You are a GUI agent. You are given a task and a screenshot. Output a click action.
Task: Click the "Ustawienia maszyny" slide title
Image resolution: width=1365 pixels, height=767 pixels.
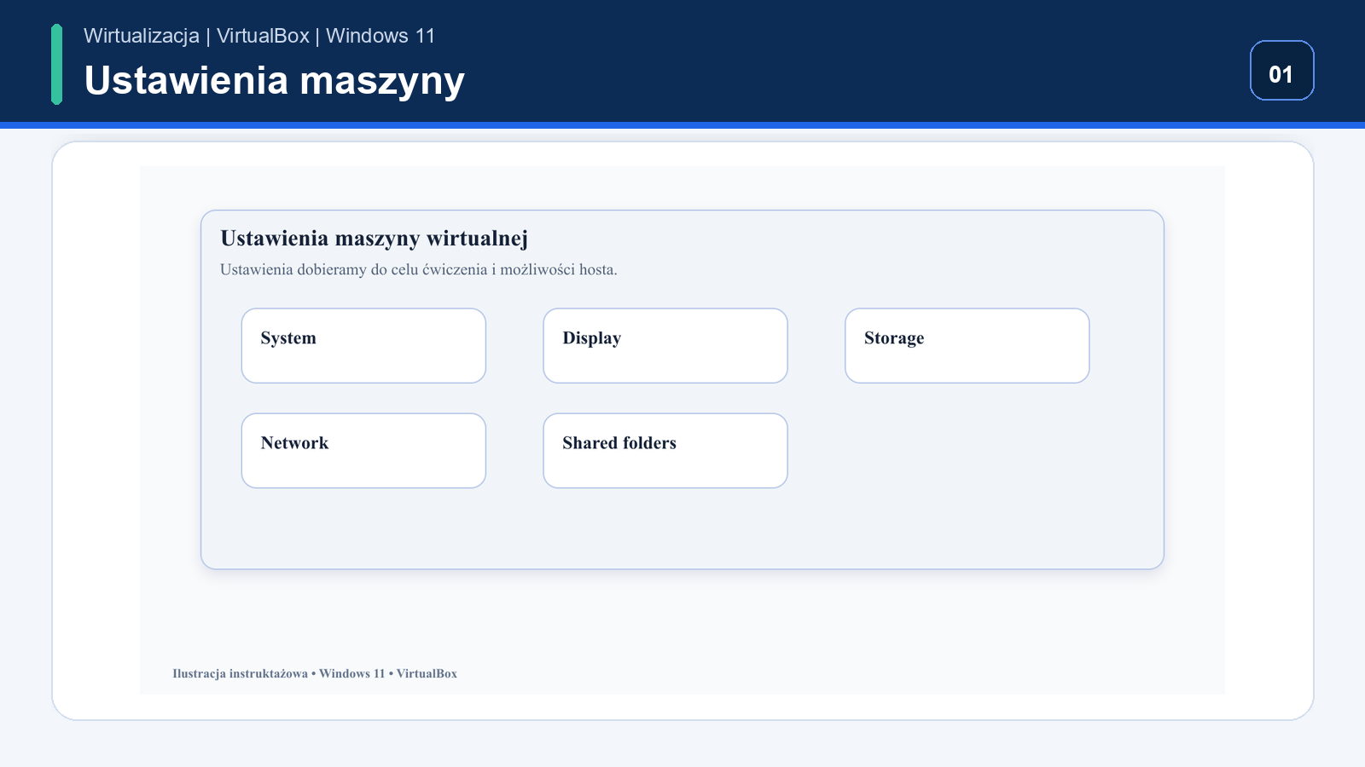274,81
